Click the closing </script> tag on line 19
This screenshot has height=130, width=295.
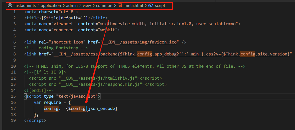pos(35,120)
